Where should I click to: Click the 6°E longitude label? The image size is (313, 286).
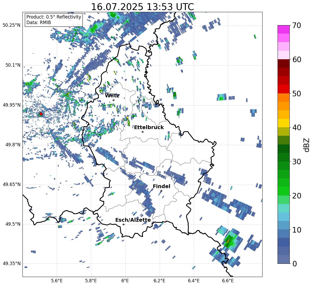pos(125,281)
